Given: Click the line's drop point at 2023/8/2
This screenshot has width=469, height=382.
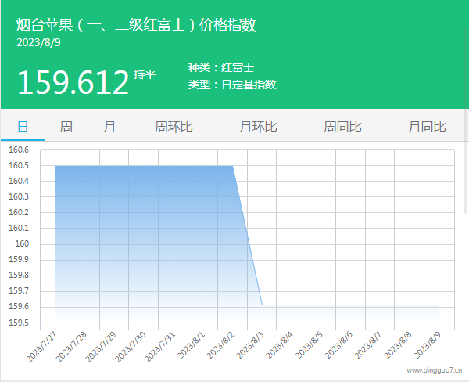Looking at the screenshot, I should pos(233,165).
